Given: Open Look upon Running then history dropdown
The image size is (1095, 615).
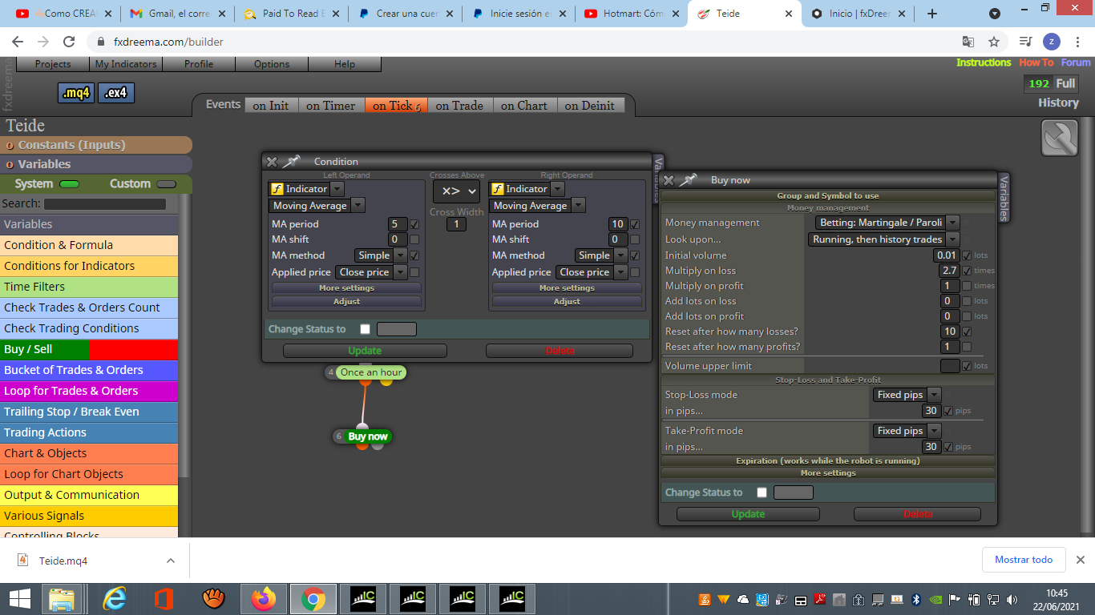Looking at the screenshot, I should click(x=952, y=239).
